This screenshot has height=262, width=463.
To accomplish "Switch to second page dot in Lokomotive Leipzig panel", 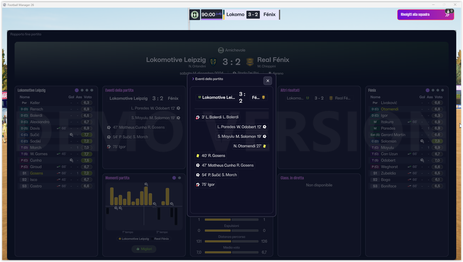I will (x=82, y=90).
